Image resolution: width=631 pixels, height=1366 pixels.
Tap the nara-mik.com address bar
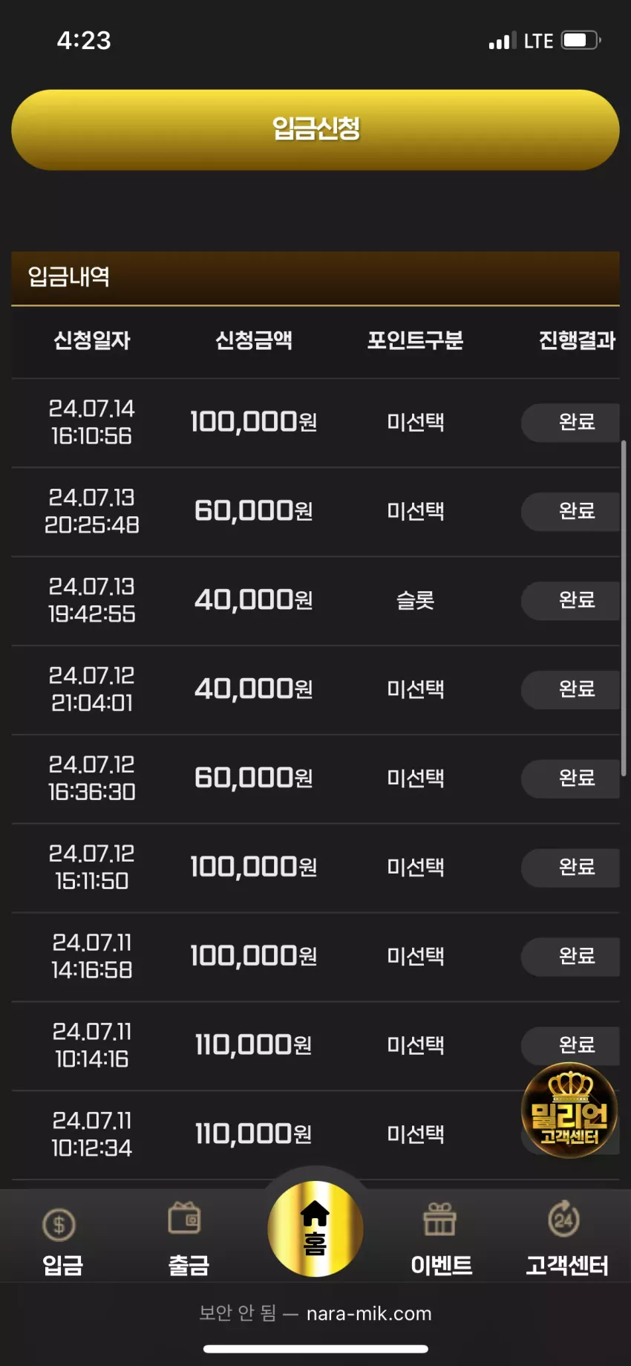tap(315, 1313)
